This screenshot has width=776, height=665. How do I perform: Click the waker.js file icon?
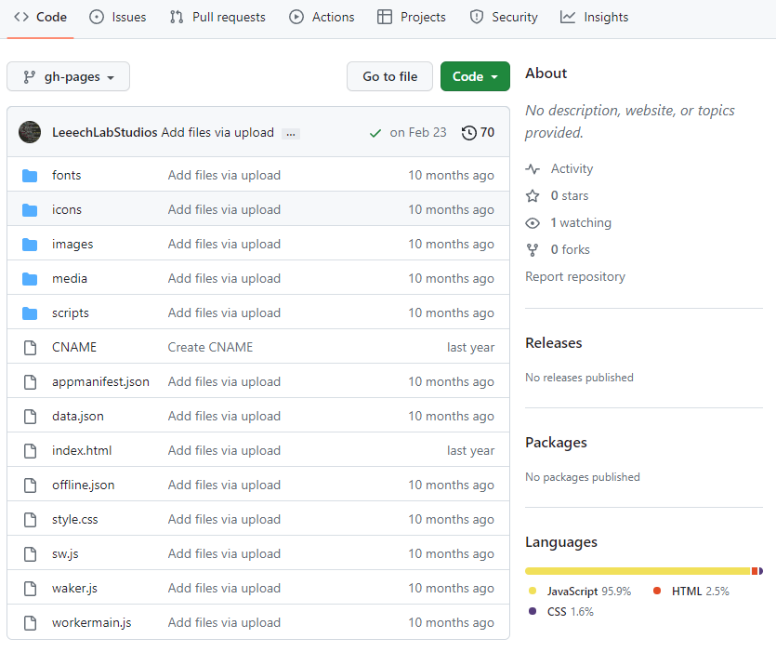[x=30, y=588]
